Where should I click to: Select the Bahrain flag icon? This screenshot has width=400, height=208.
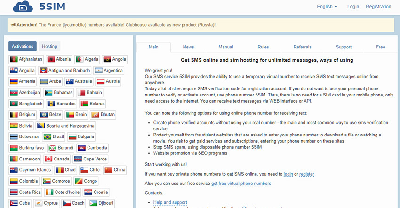tap(81, 93)
